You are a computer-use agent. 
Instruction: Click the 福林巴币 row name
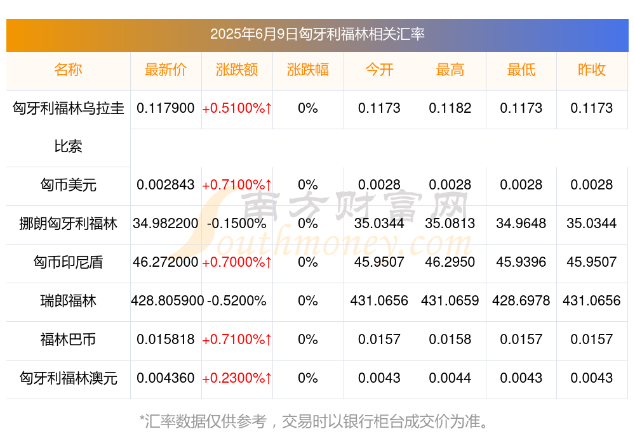[x=68, y=340]
